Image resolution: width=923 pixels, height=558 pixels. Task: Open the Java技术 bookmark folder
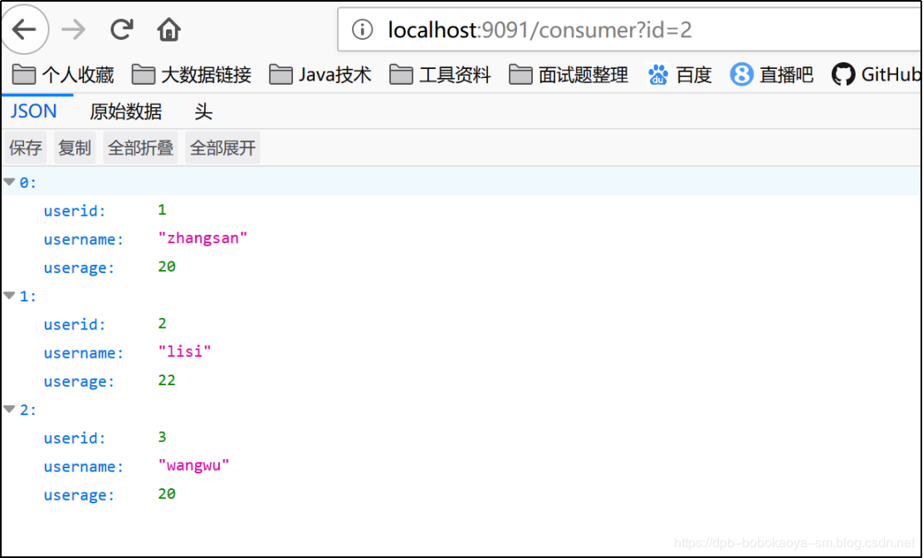pos(320,75)
